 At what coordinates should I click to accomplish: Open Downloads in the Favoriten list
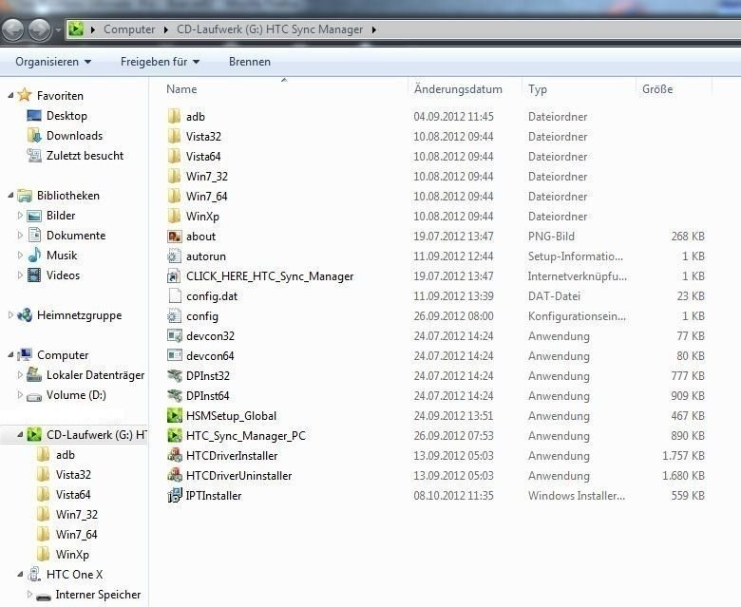click(x=74, y=136)
